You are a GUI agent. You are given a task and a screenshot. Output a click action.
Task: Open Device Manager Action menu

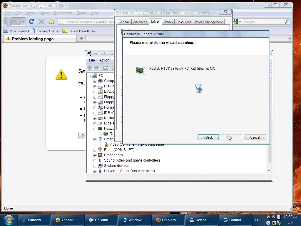coord(104,60)
